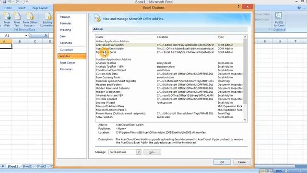Select Solver Add-in row
The height and width of the screenshot is (173, 307).
click(x=169, y=117)
